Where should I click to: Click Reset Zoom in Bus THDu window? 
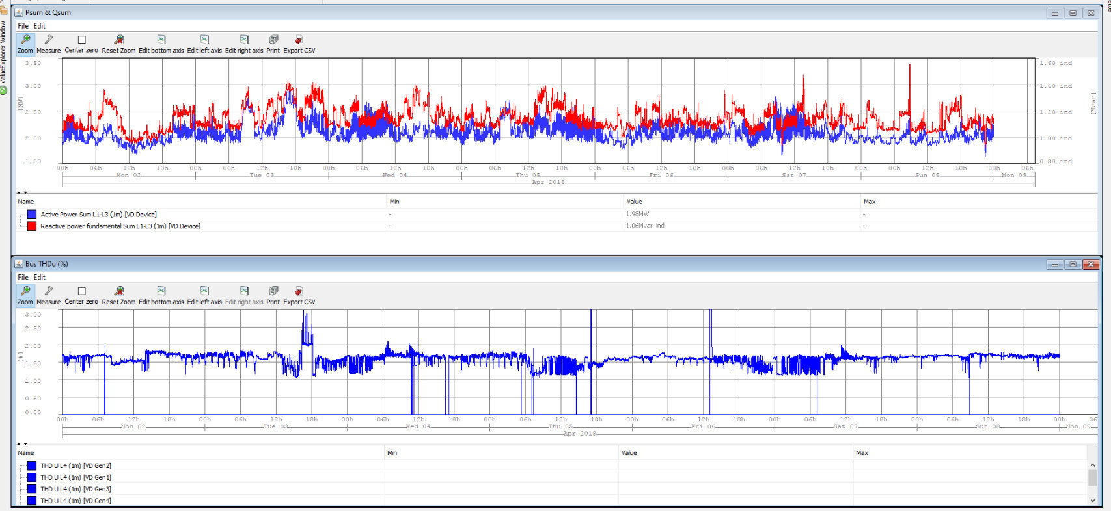(118, 295)
